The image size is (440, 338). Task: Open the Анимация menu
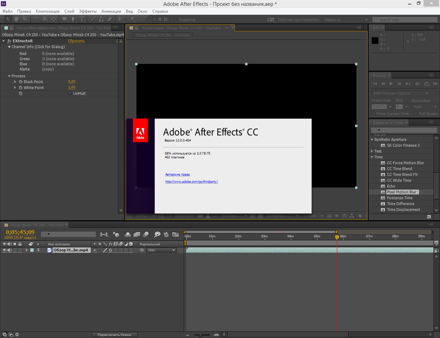pos(111,11)
